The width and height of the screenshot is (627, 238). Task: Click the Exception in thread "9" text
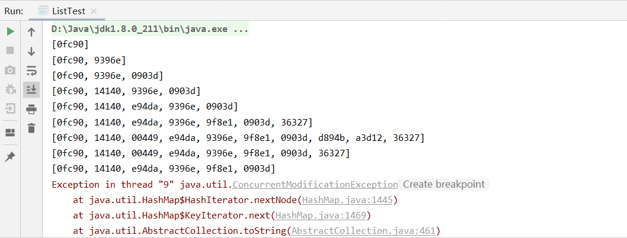pos(114,185)
